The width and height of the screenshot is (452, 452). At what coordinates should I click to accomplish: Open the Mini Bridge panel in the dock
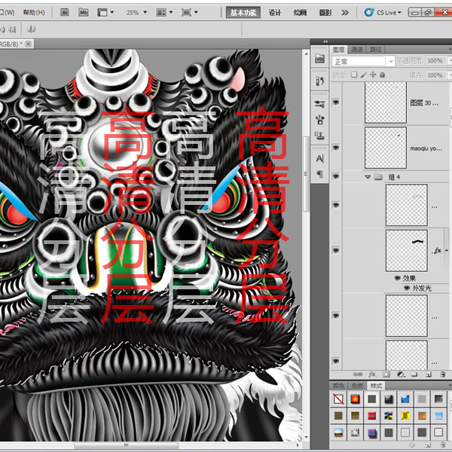[x=319, y=59]
